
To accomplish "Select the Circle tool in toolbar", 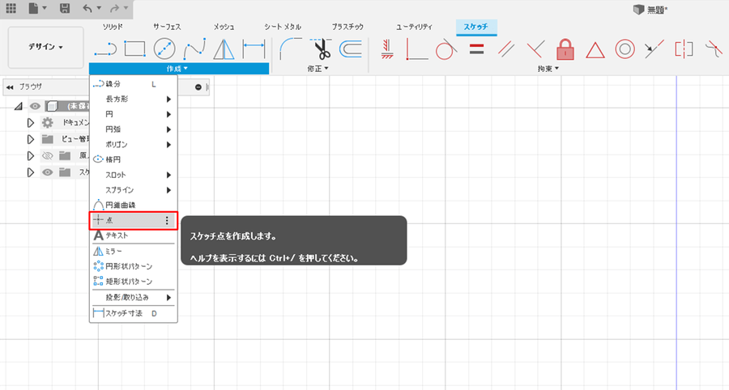I will coord(164,49).
